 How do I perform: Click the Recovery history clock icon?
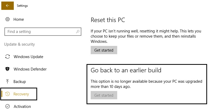pyautogui.click(x=8, y=94)
